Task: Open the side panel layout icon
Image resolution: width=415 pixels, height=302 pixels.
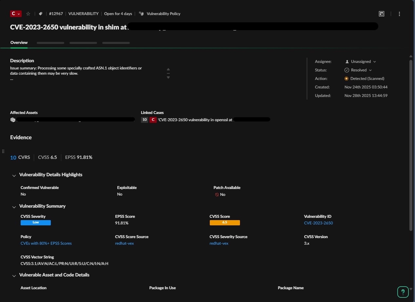Action: click(x=381, y=14)
